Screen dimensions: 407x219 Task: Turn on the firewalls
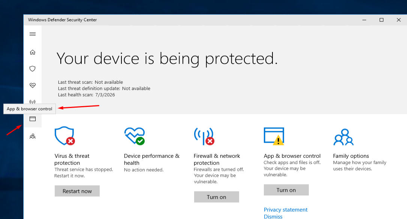coord(217,197)
